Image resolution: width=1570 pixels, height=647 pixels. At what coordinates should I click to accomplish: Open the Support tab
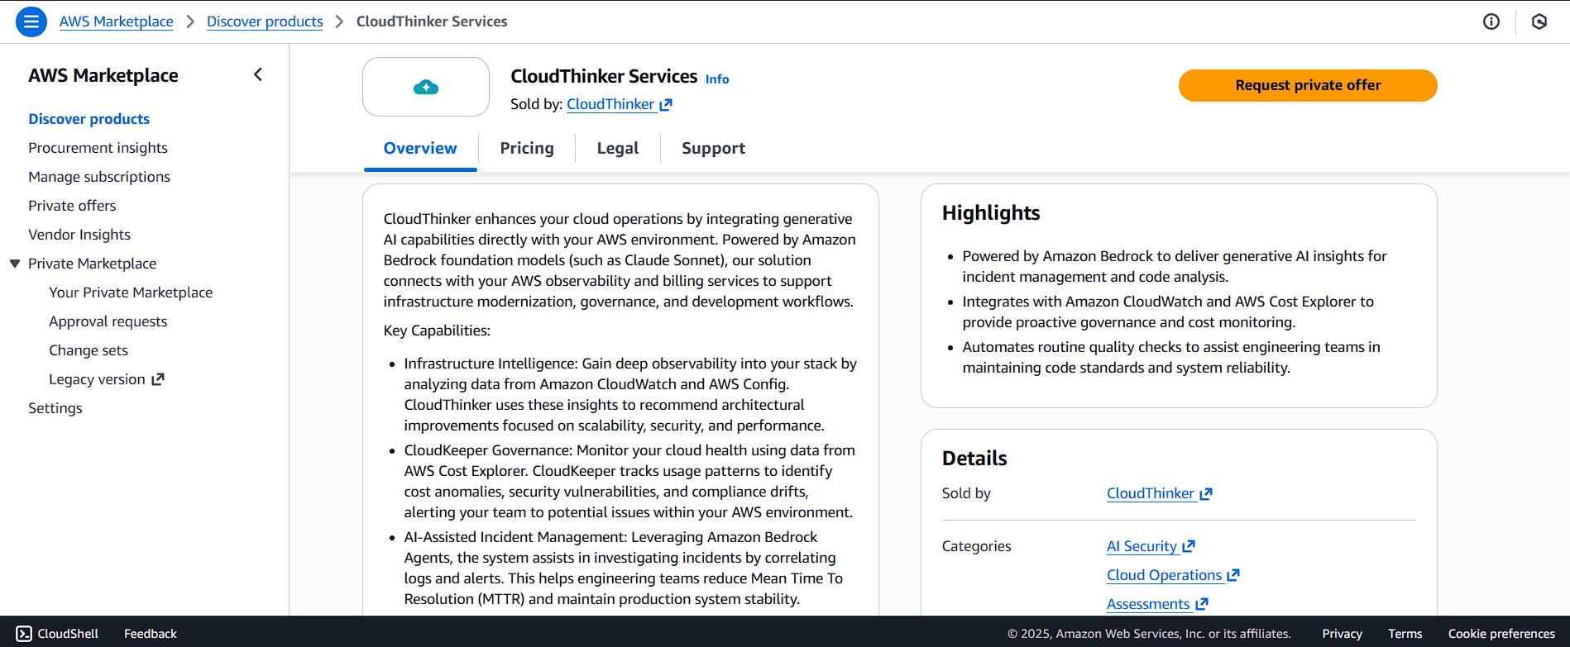point(713,148)
